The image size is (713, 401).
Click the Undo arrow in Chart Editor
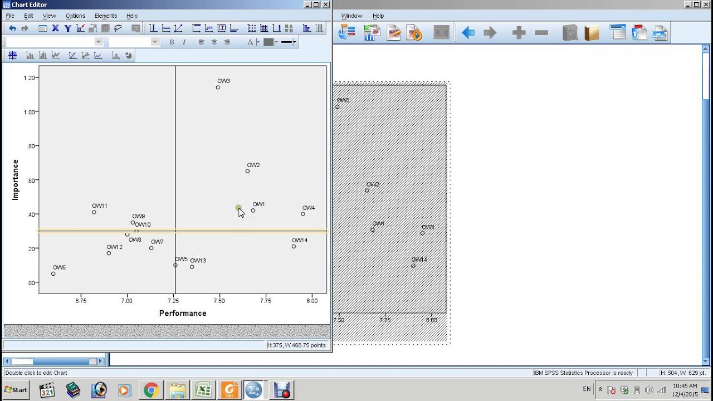coord(12,28)
